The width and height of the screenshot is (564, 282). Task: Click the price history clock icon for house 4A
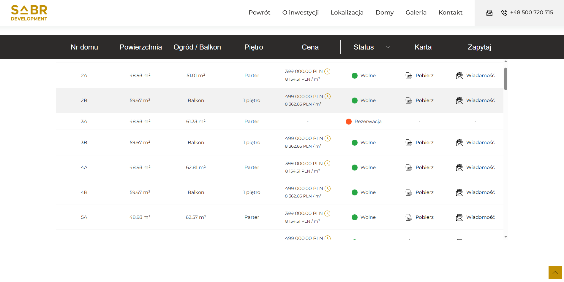pos(327,163)
